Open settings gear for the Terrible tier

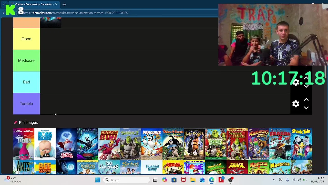(296, 104)
